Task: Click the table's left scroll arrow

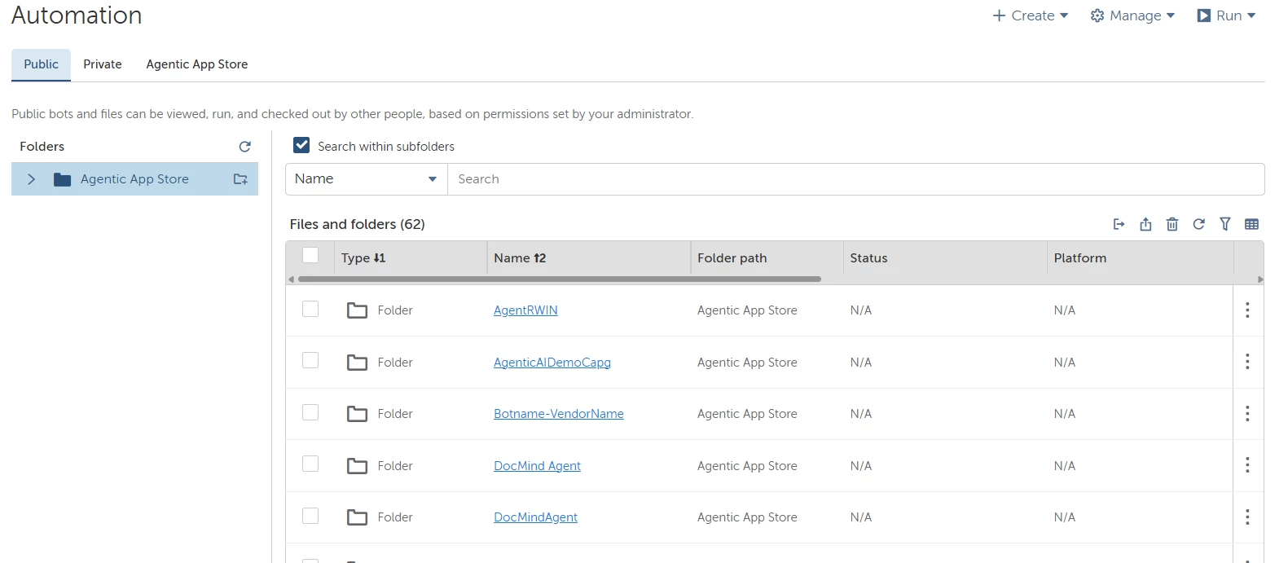Action: click(x=291, y=279)
